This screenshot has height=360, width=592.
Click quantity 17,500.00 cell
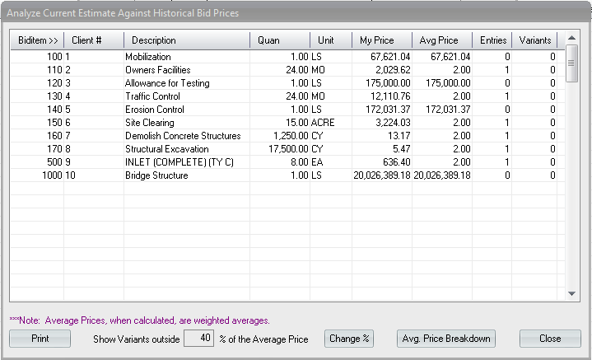point(288,149)
